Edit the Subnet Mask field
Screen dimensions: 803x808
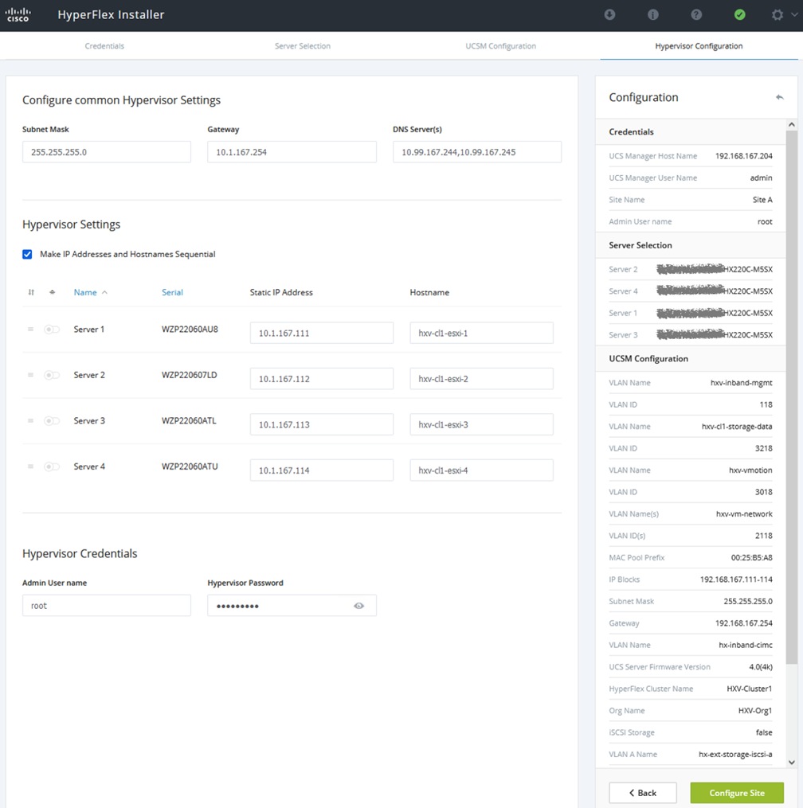click(107, 152)
